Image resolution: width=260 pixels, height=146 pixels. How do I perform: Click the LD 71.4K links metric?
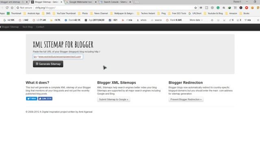click(39, 20)
